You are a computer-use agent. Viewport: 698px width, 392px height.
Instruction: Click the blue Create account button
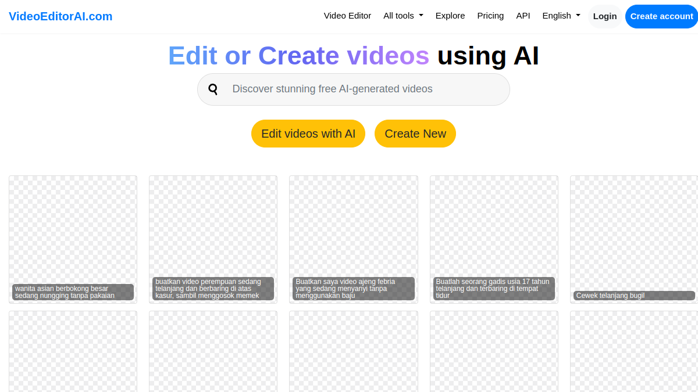click(x=661, y=16)
